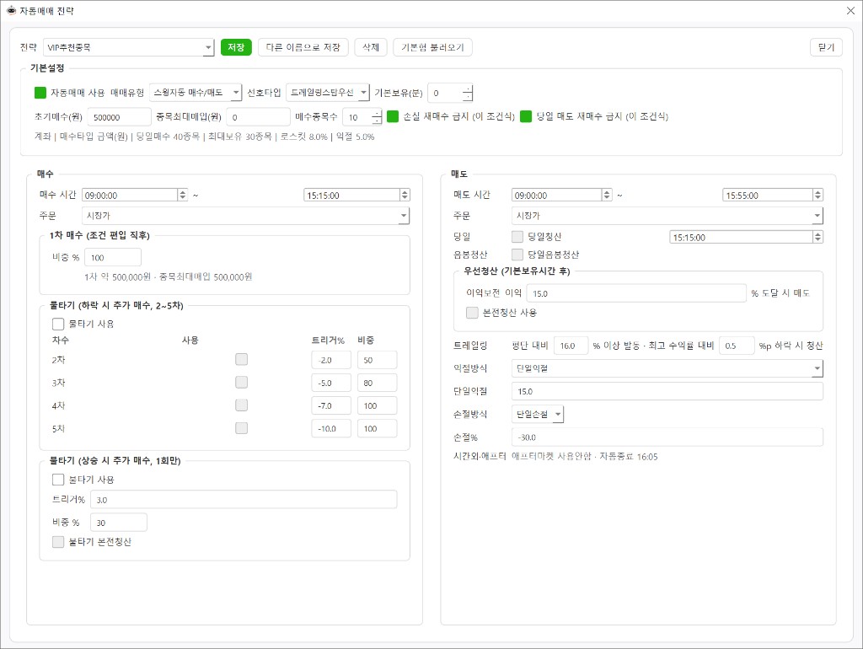863x649 pixels.
Task: Open the 전략 VIP추천종목 dropdown
Action: pyautogui.click(x=128, y=47)
